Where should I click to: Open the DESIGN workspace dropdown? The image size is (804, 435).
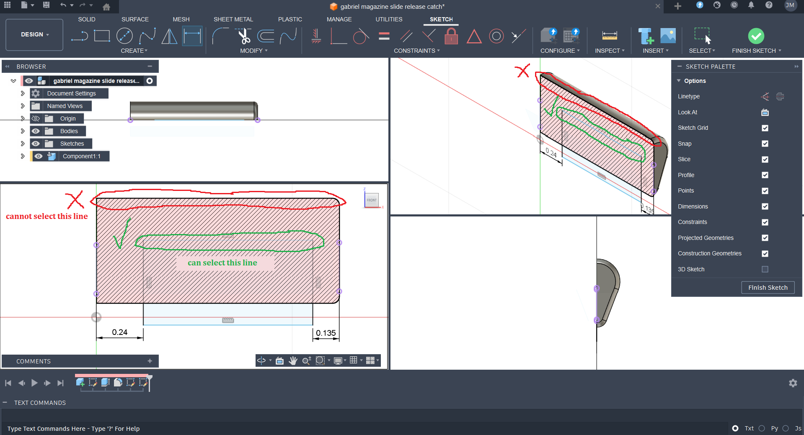click(35, 34)
